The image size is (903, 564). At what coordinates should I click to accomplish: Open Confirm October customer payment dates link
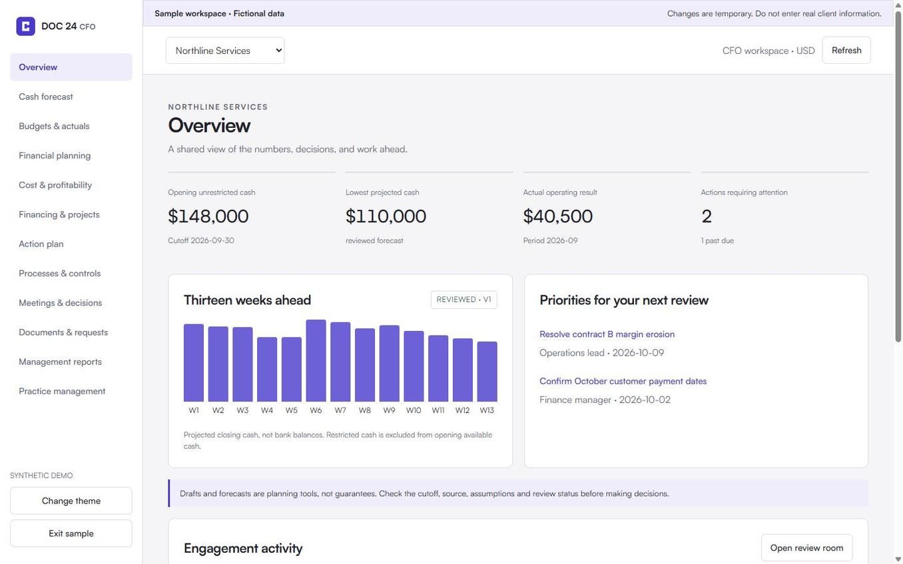tap(623, 382)
